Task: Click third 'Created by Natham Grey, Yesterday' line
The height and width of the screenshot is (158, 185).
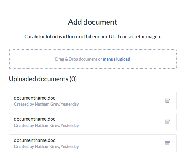Action: click(x=46, y=147)
